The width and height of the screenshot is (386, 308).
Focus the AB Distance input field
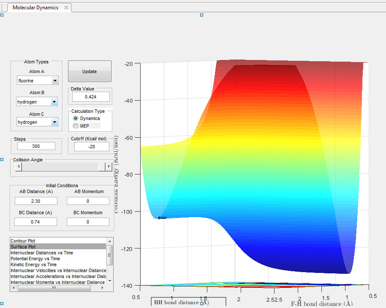pos(36,201)
